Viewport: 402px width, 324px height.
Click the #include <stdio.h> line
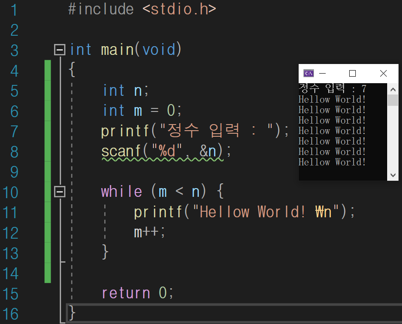[142, 9]
